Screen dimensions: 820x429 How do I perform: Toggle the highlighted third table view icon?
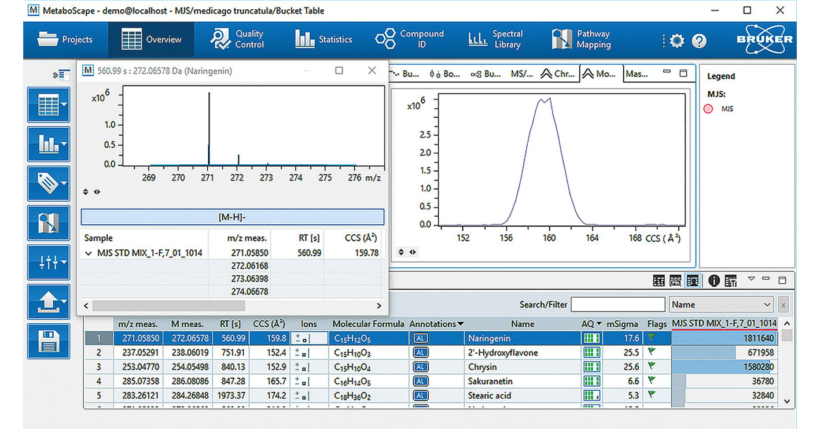692,280
